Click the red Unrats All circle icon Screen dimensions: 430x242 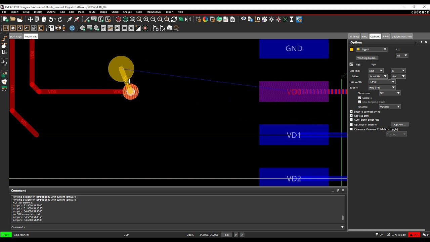(x=118, y=19)
